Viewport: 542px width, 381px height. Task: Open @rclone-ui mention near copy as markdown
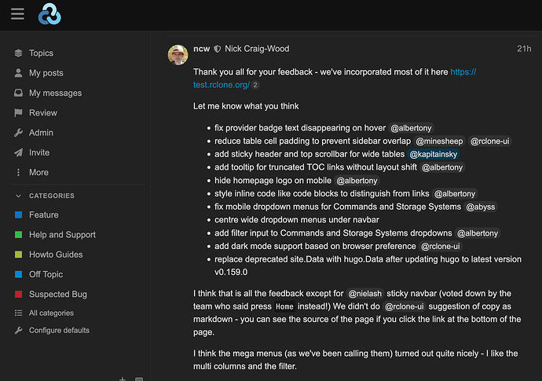click(x=404, y=306)
